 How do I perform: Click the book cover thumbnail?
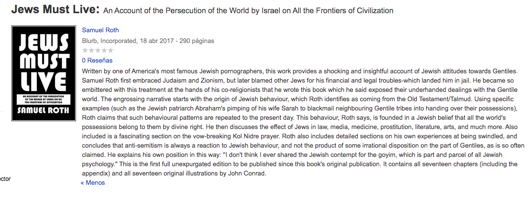(44, 73)
